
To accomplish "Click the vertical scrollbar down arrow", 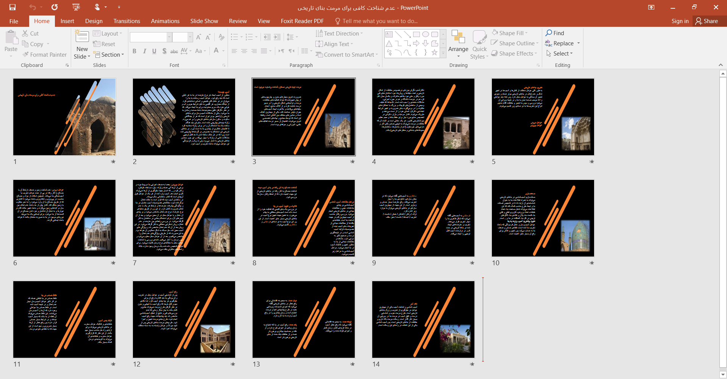I will [x=722, y=374].
